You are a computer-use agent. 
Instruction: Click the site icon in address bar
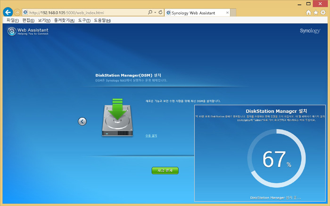[x=25, y=12]
